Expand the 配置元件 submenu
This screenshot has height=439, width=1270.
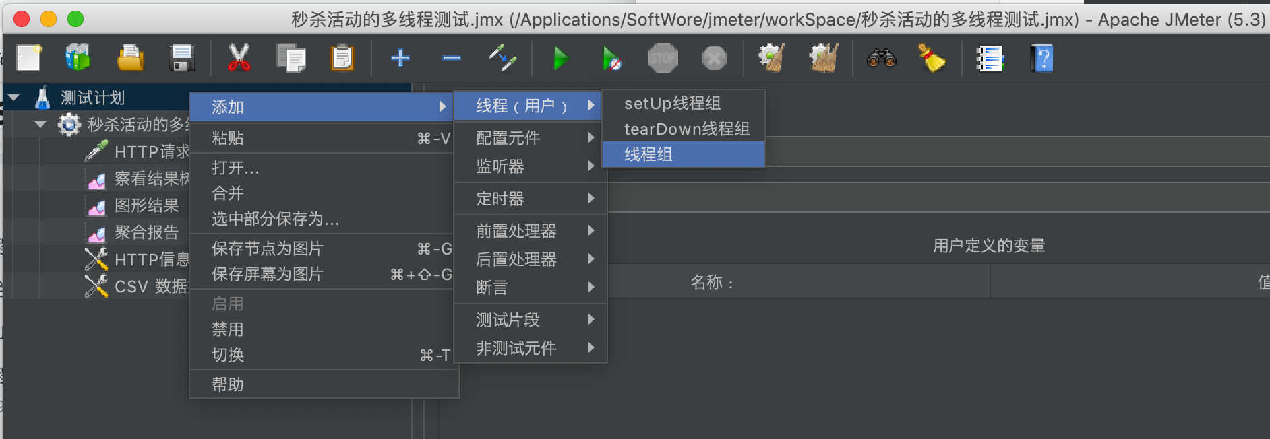coord(531,138)
